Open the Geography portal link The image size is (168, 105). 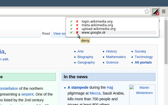point(86,62)
